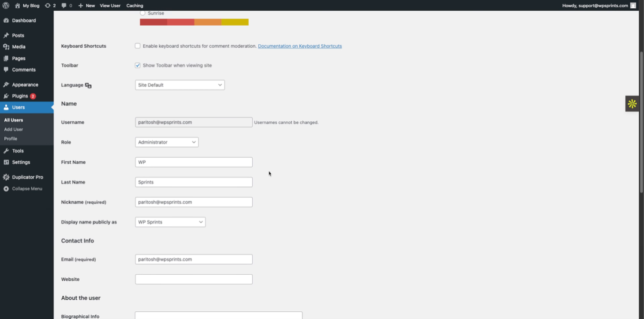This screenshot has width=644, height=319.
Task: Open Documentation on Keyboard Shortcuts link
Action: point(300,46)
